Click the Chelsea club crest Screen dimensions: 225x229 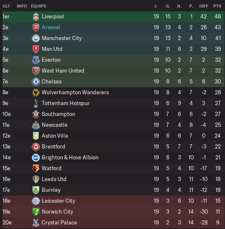[36, 82]
